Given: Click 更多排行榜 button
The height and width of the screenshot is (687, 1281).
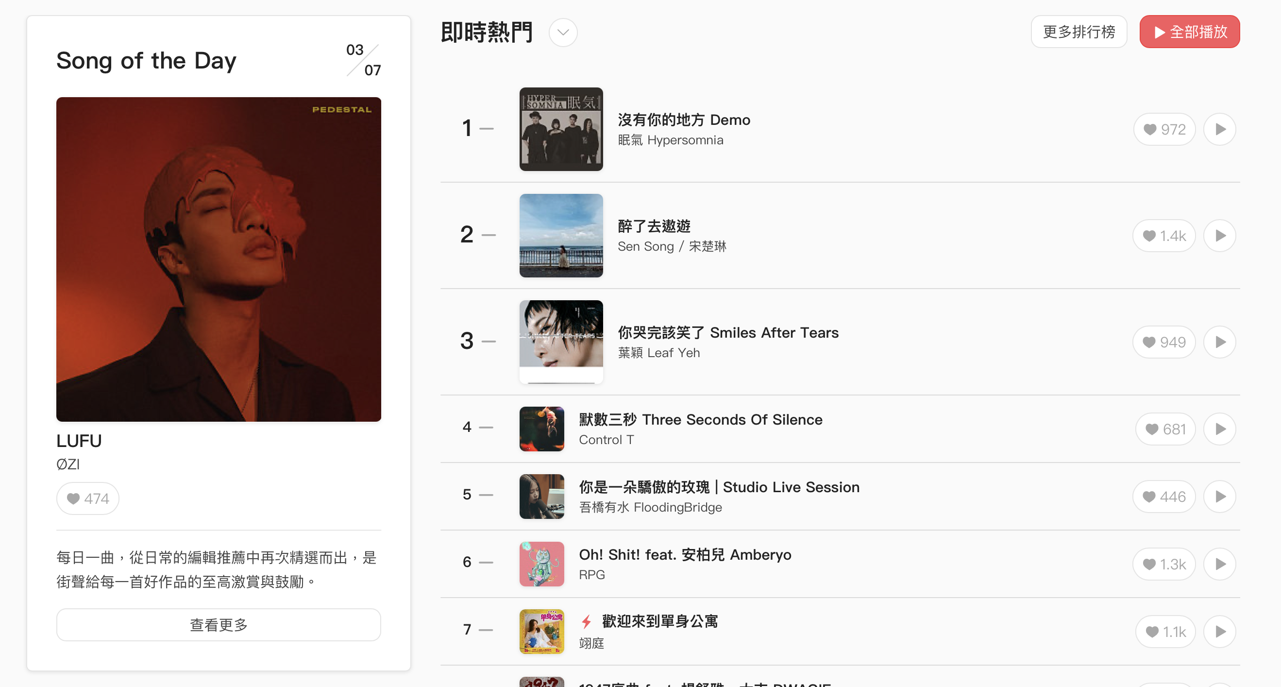Looking at the screenshot, I should point(1079,32).
